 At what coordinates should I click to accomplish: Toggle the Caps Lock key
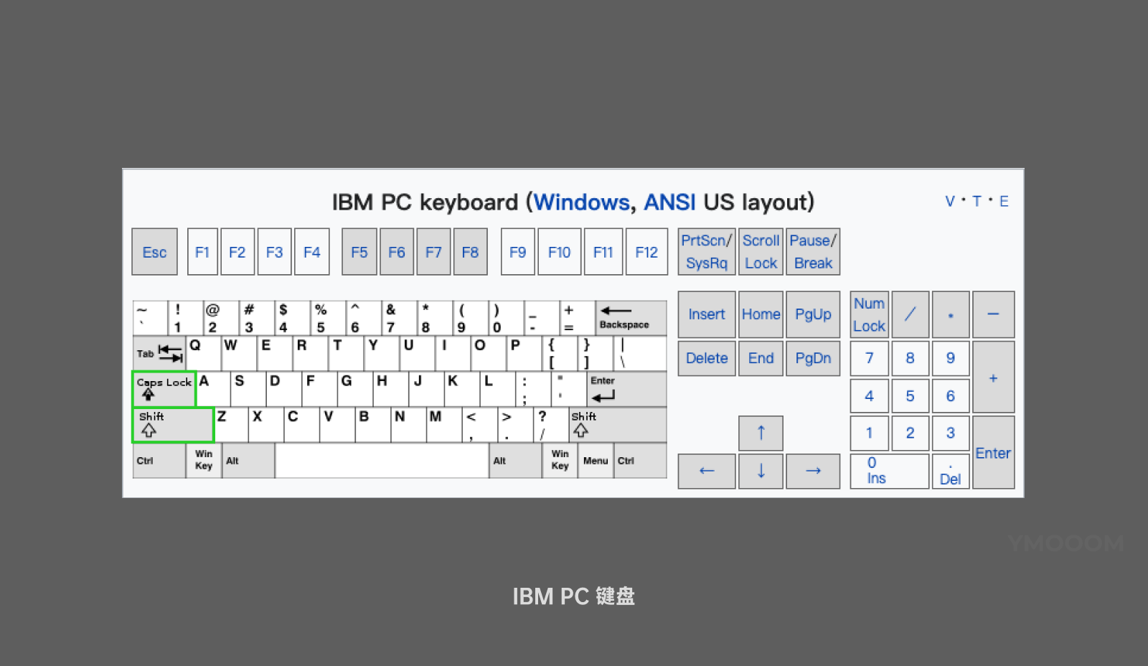point(164,389)
